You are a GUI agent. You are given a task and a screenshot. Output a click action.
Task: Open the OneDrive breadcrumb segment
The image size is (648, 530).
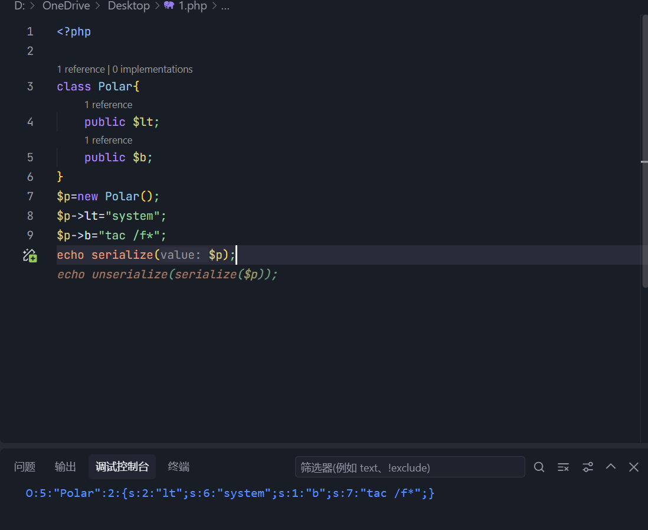pos(66,6)
